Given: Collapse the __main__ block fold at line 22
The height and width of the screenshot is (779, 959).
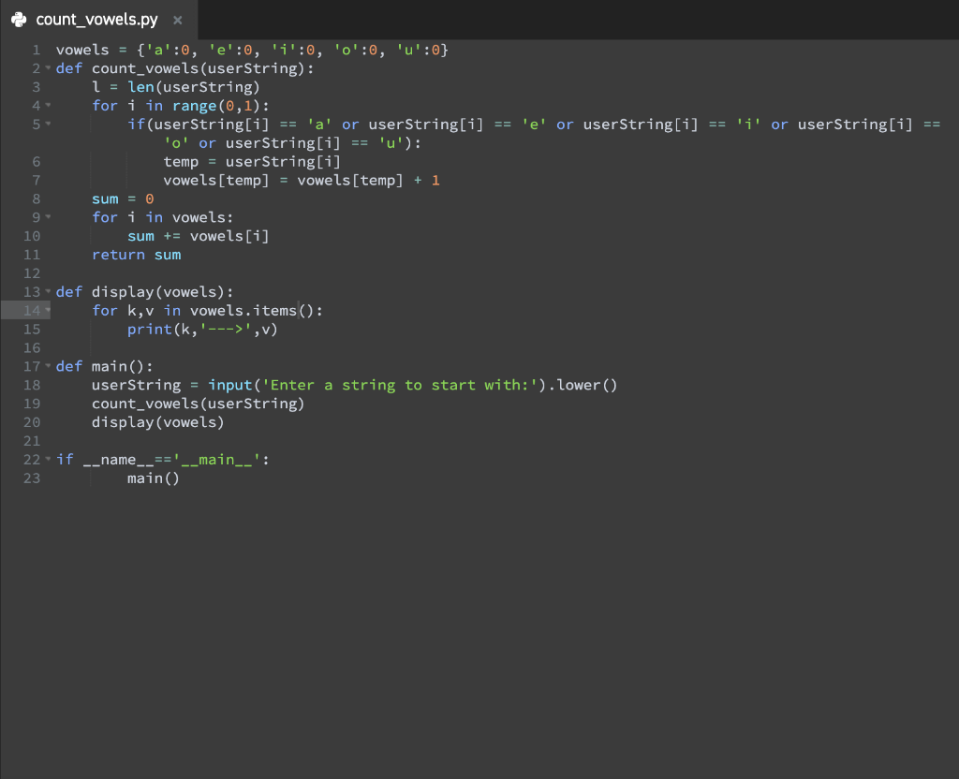Looking at the screenshot, I should coord(48,459).
